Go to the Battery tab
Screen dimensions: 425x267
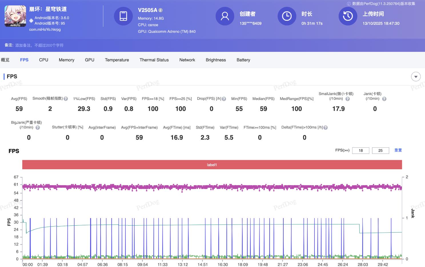[243, 60]
